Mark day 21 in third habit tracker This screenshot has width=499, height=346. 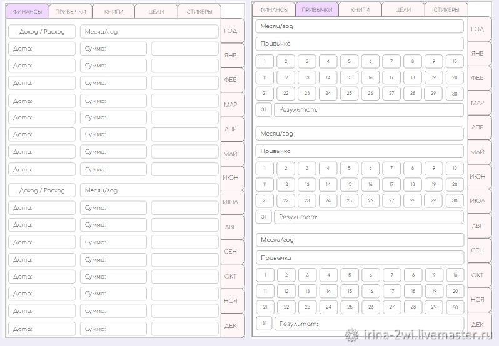265,307
